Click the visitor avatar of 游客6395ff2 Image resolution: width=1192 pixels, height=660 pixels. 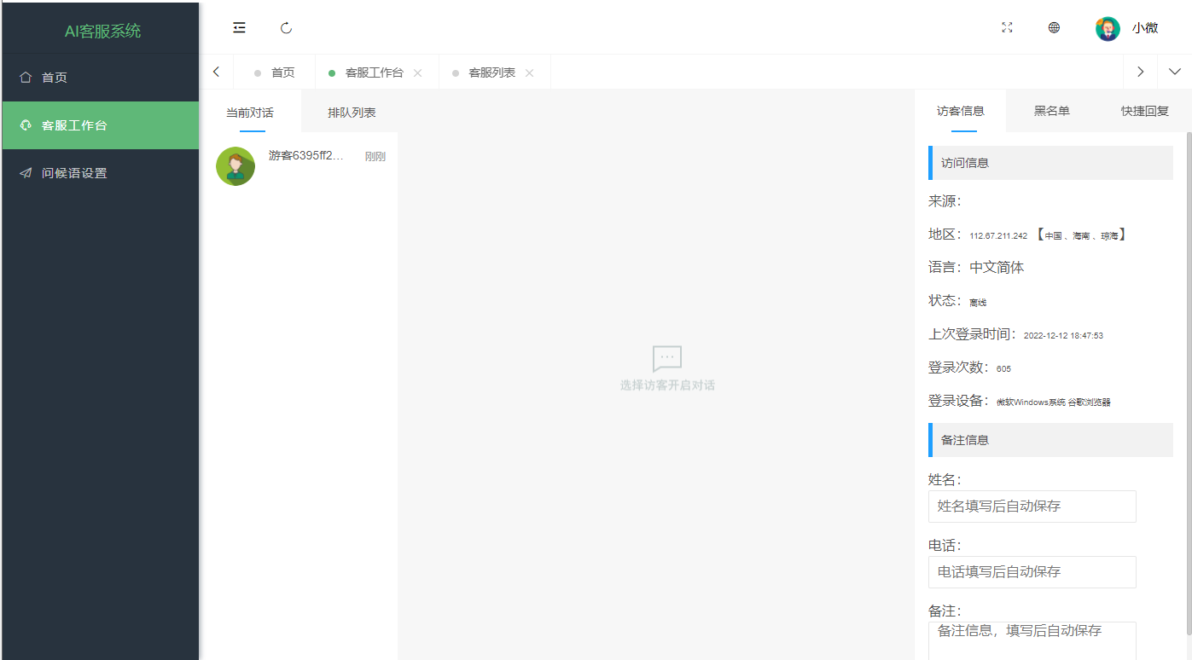pyautogui.click(x=235, y=166)
